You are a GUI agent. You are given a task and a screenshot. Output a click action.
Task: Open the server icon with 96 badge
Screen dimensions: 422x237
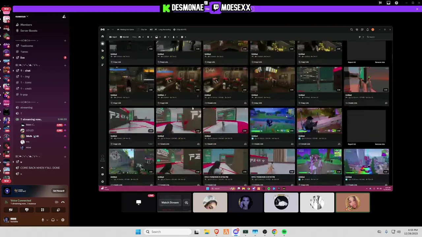[6, 35]
